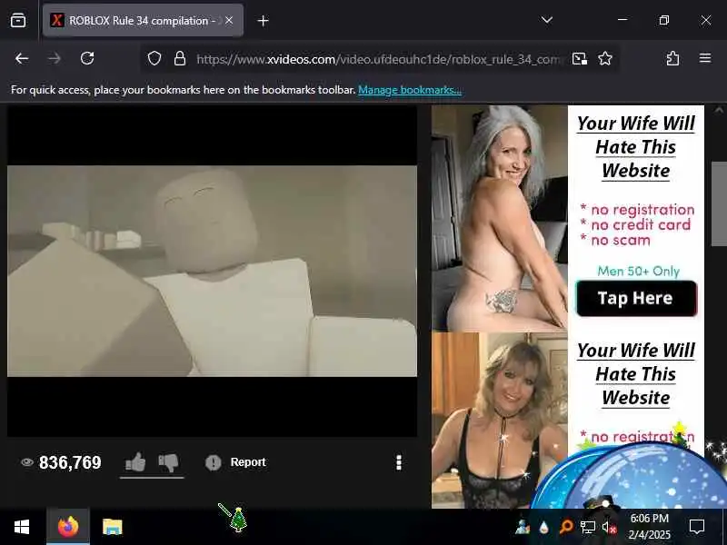Click the 836,769 view count
The width and height of the screenshot is (727, 545).
point(70,462)
